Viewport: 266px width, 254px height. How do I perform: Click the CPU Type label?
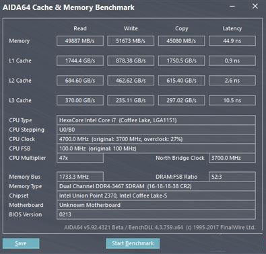click(20, 120)
